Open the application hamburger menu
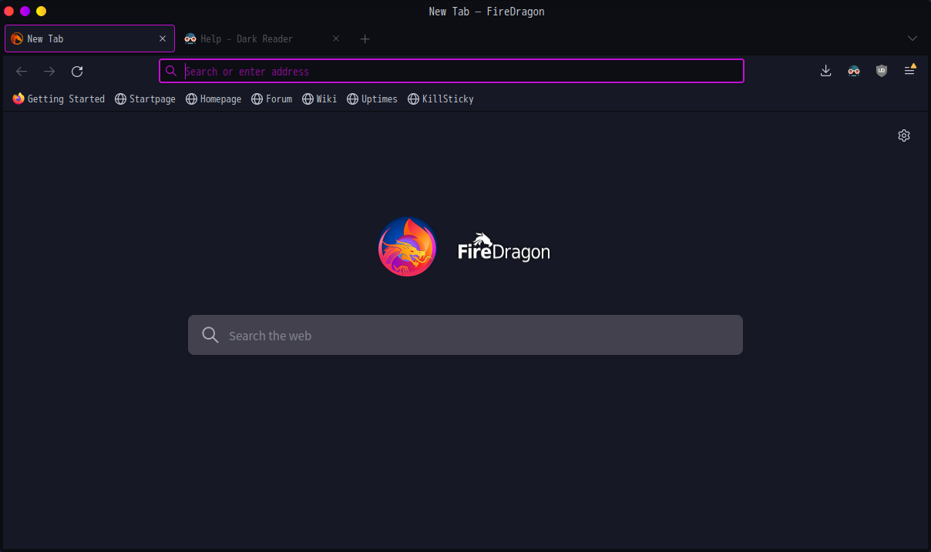Screen dimensions: 931x552 click(909, 70)
